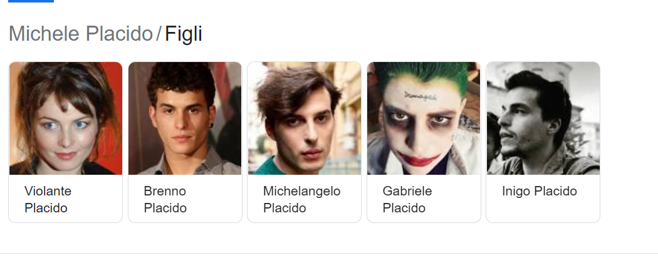Viewport: 658px width, 275px height.
Task: Go back to Michele Placido breadcrumb
Action: pyautogui.click(x=81, y=34)
